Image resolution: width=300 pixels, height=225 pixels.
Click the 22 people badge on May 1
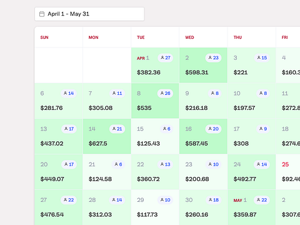(x=262, y=200)
